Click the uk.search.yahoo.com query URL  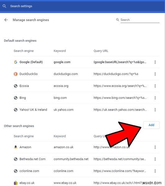tap(120, 110)
